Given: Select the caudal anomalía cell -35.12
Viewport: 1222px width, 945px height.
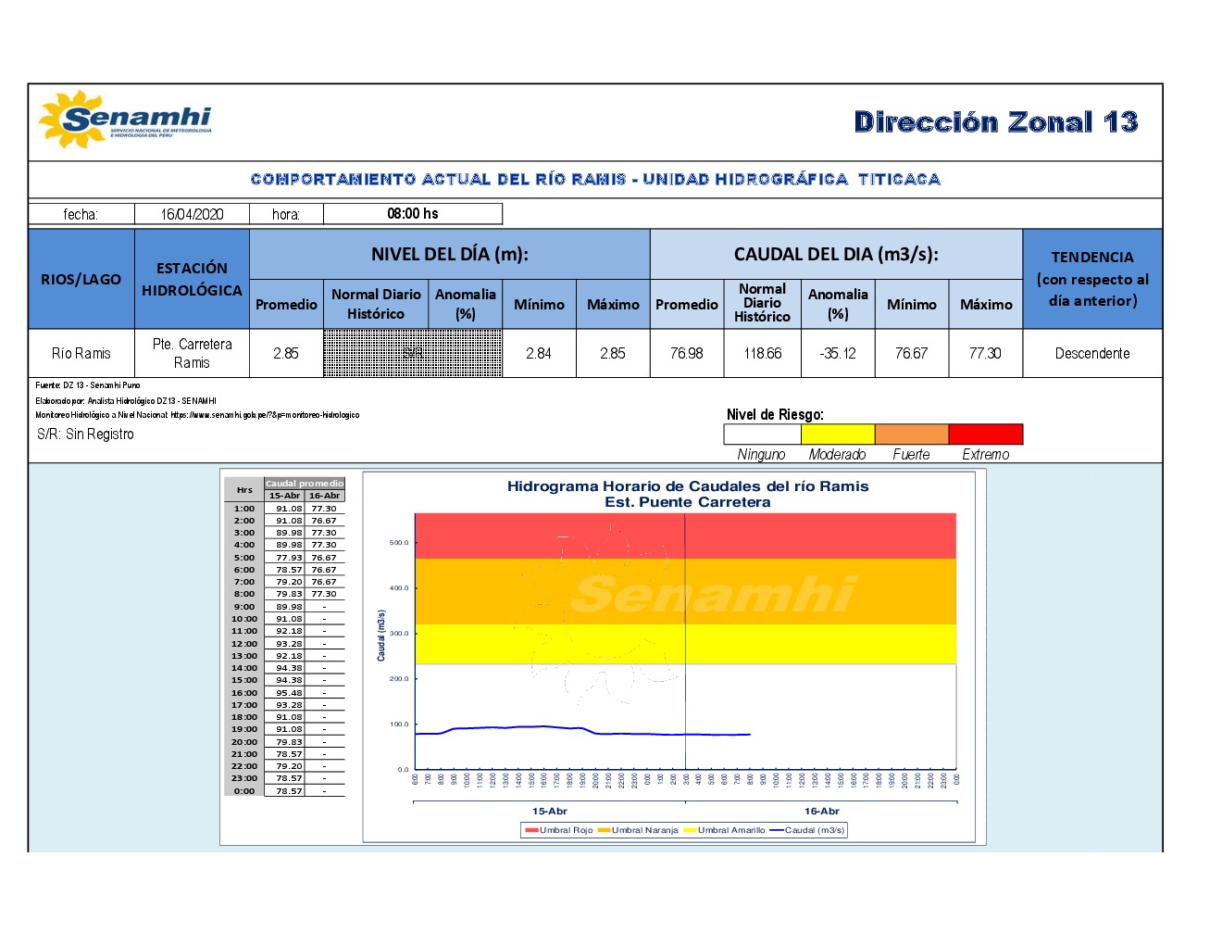Looking at the screenshot, I should pyautogui.click(x=837, y=353).
